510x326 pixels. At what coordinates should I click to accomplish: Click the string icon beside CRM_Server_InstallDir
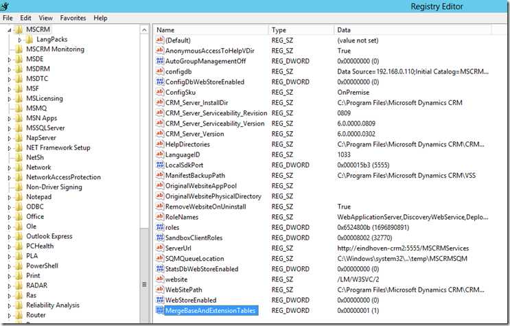(x=160, y=102)
